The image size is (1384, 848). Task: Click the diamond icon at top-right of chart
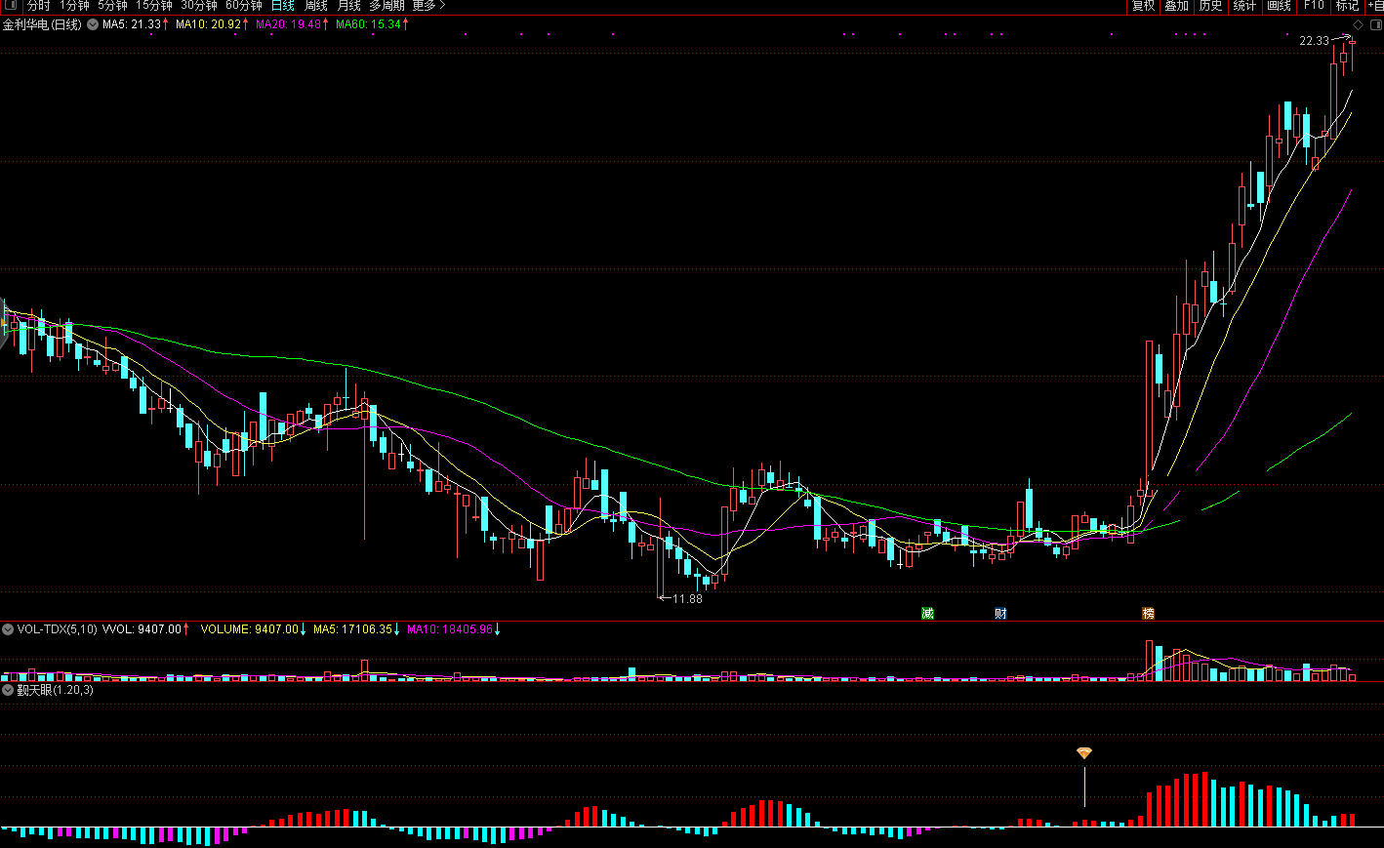pyautogui.click(x=1358, y=25)
